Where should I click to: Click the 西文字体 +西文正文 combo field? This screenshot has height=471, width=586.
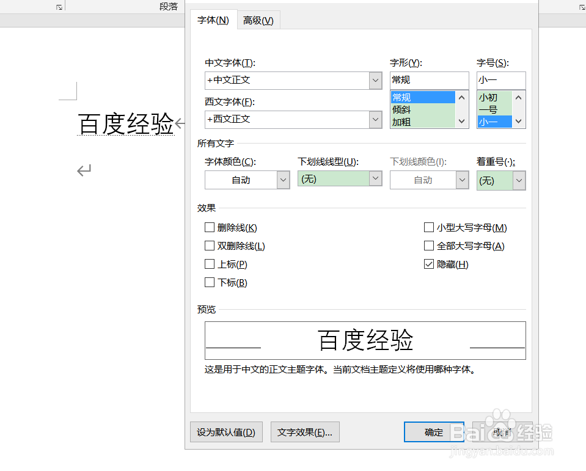click(x=293, y=120)
